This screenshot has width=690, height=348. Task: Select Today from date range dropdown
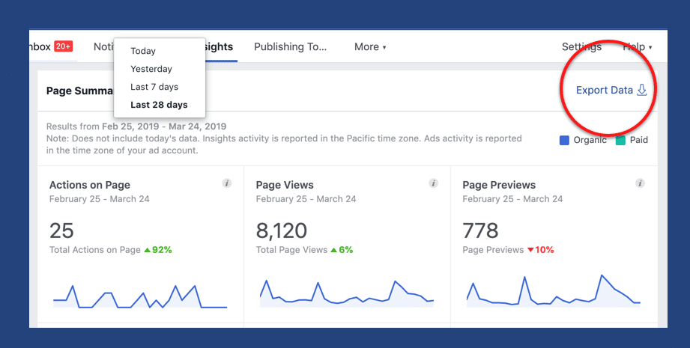143,51
